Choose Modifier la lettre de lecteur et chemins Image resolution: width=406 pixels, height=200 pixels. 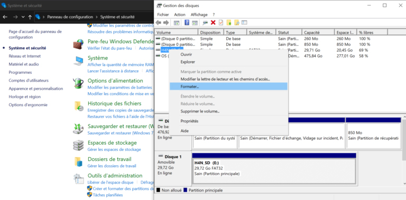click(x=228, y=79)
